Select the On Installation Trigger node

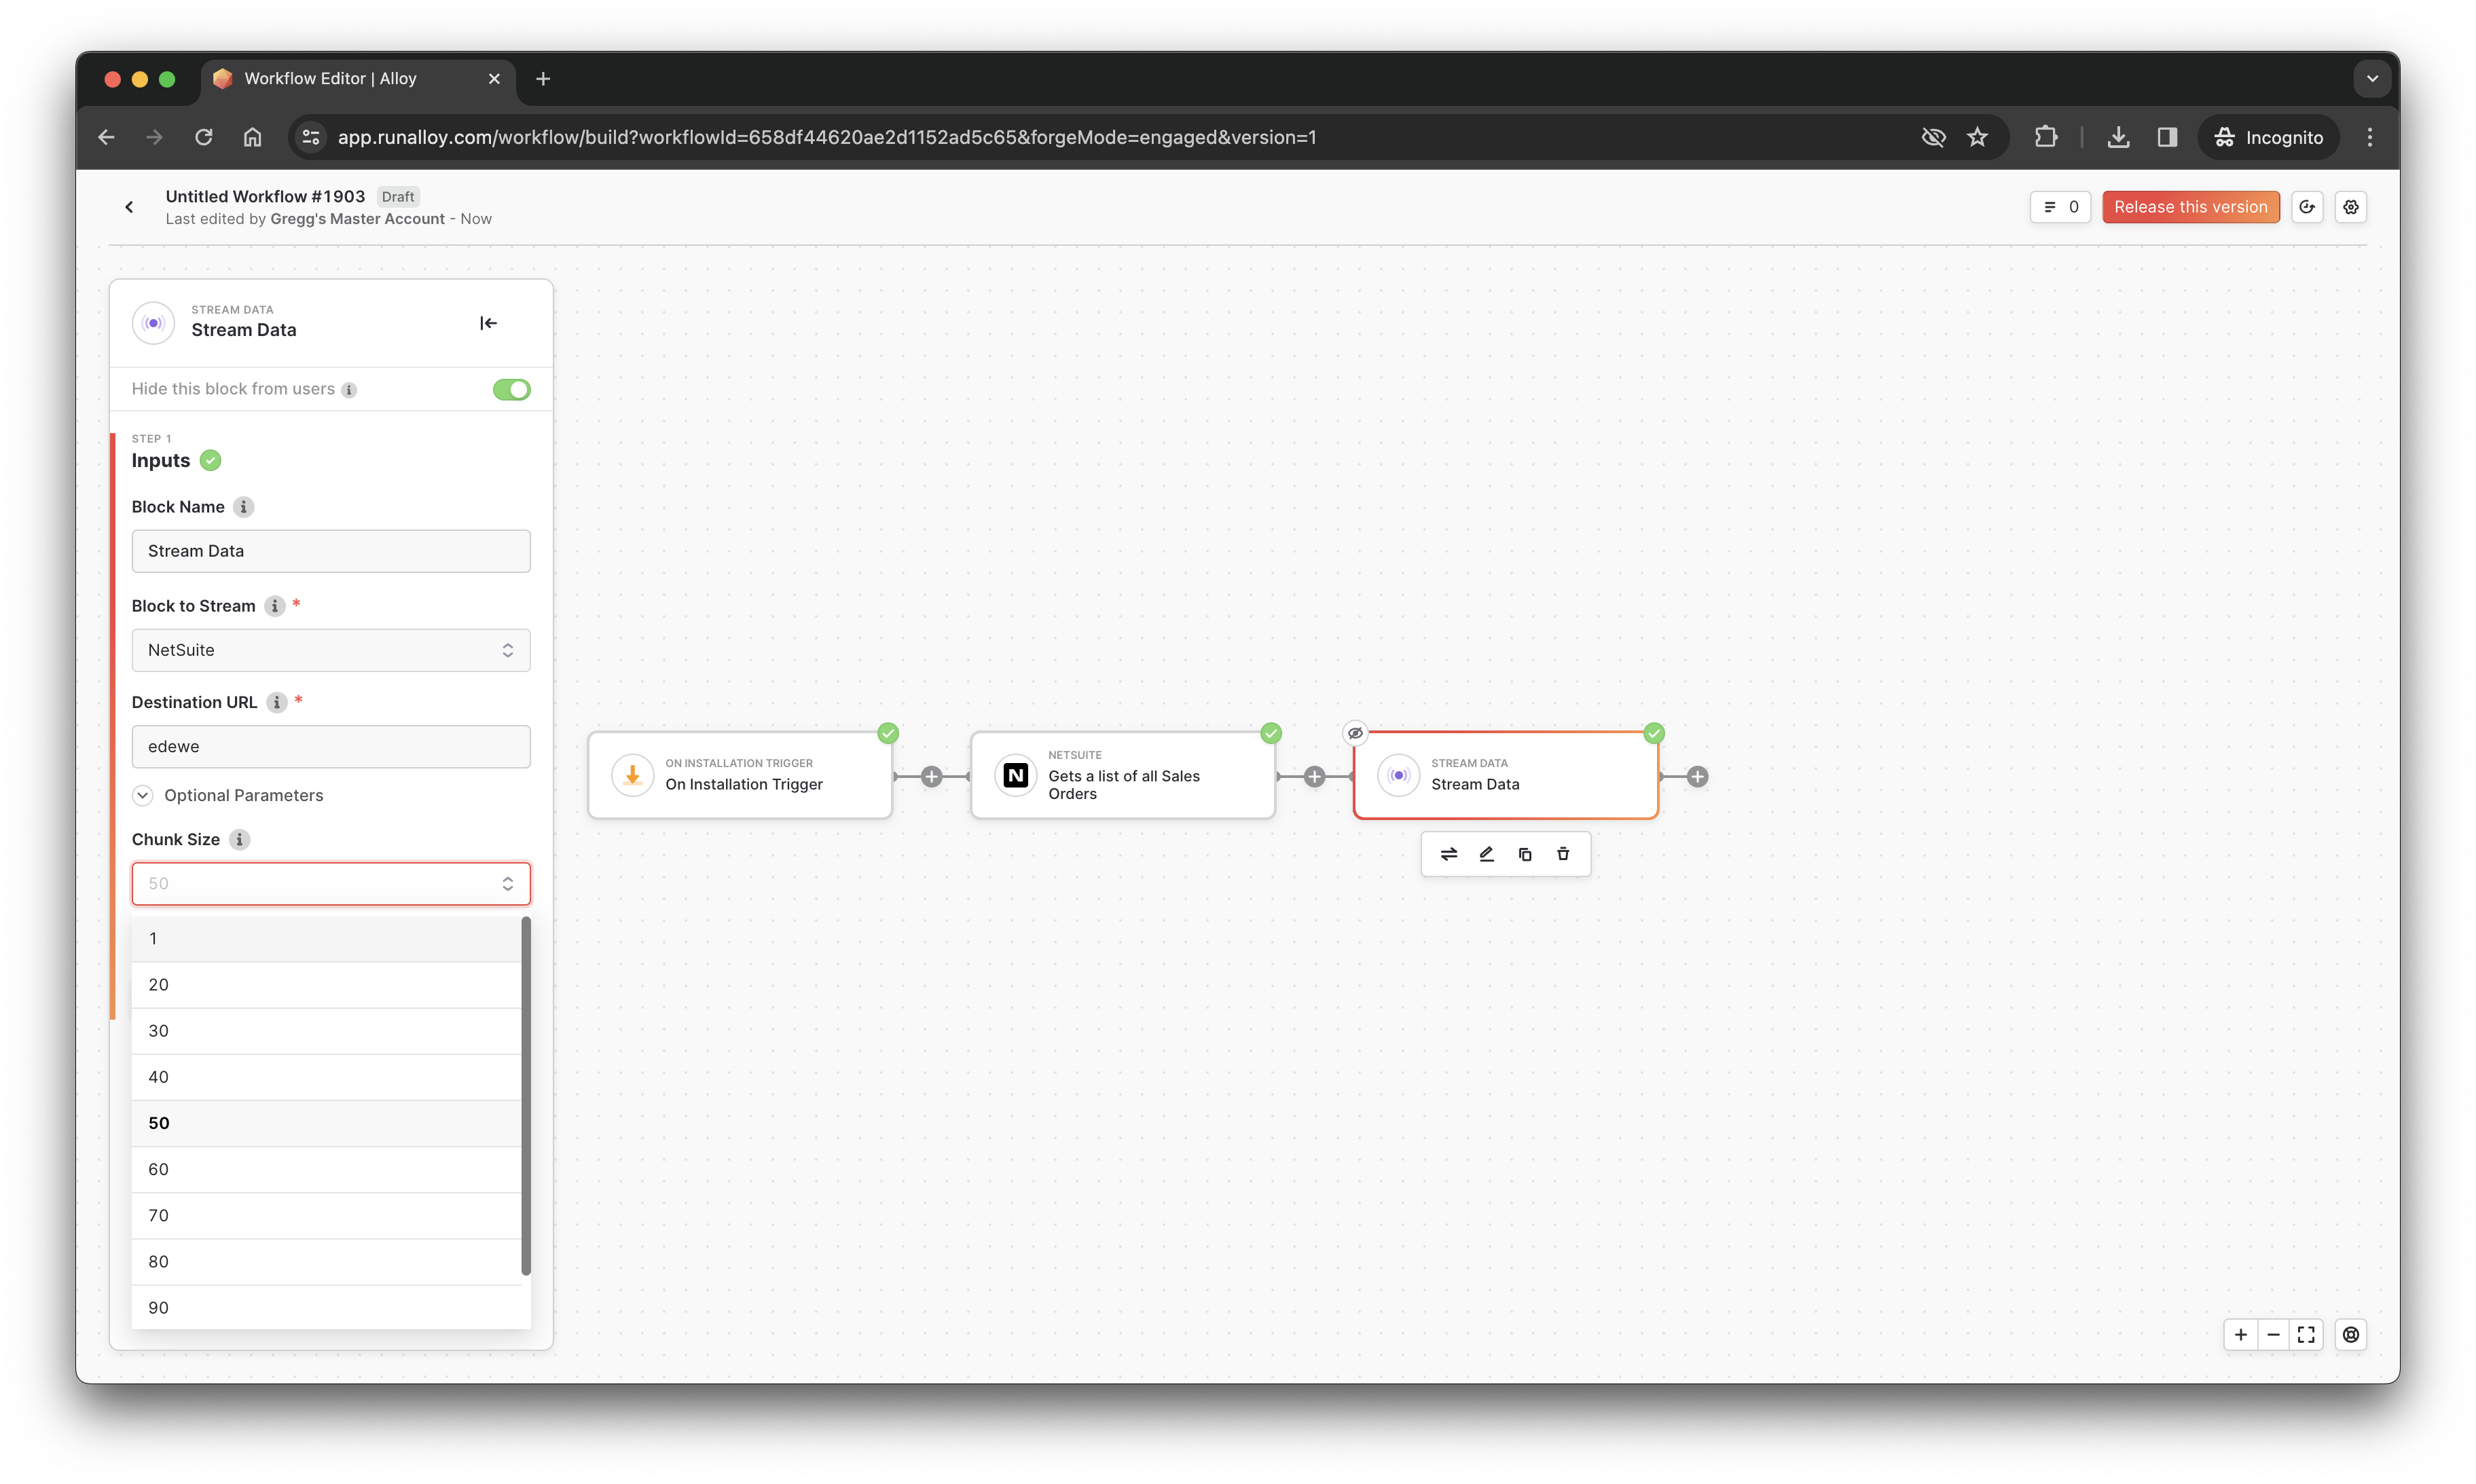click(740, 775)
